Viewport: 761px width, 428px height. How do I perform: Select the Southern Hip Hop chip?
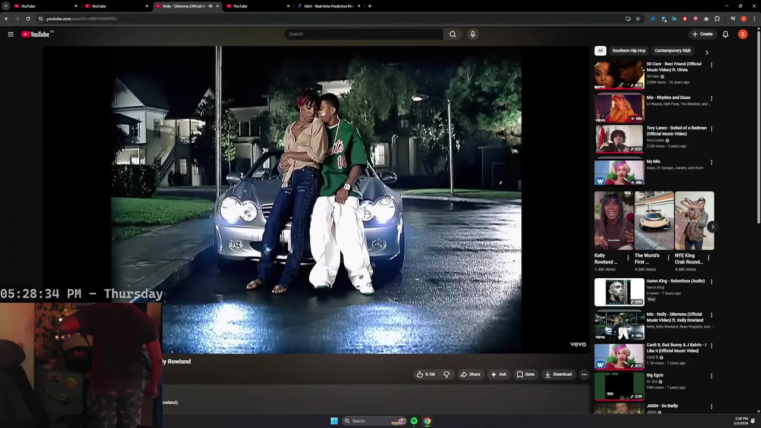click(628, 51)
